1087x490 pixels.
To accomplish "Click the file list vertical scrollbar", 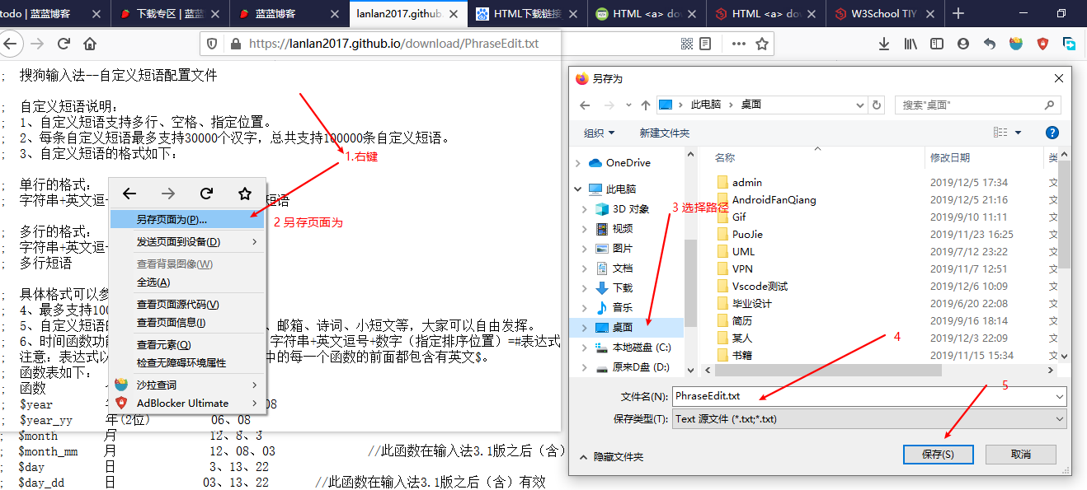I will [1065, 216].
